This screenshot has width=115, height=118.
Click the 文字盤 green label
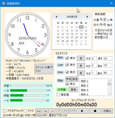[62, 90]
